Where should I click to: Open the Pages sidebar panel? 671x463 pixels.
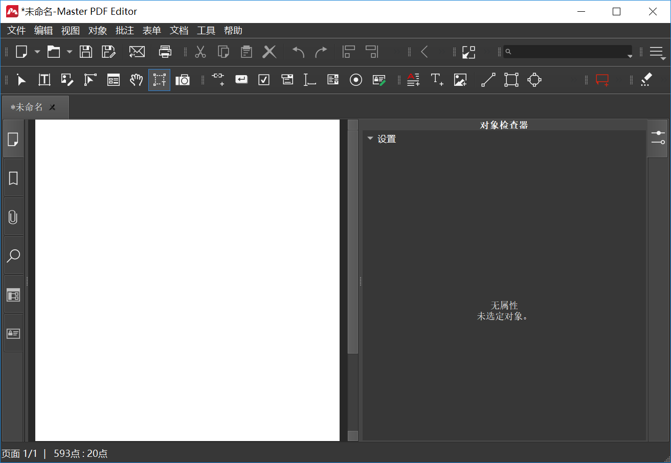click(13, 139)
